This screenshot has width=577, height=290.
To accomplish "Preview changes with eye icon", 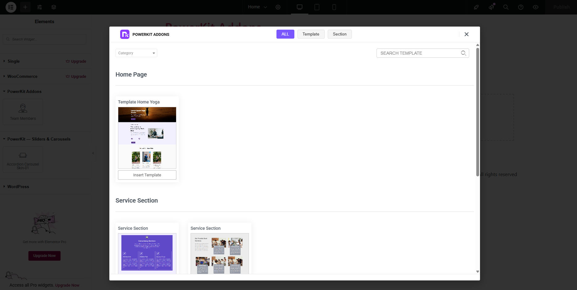I will point(536,7).
